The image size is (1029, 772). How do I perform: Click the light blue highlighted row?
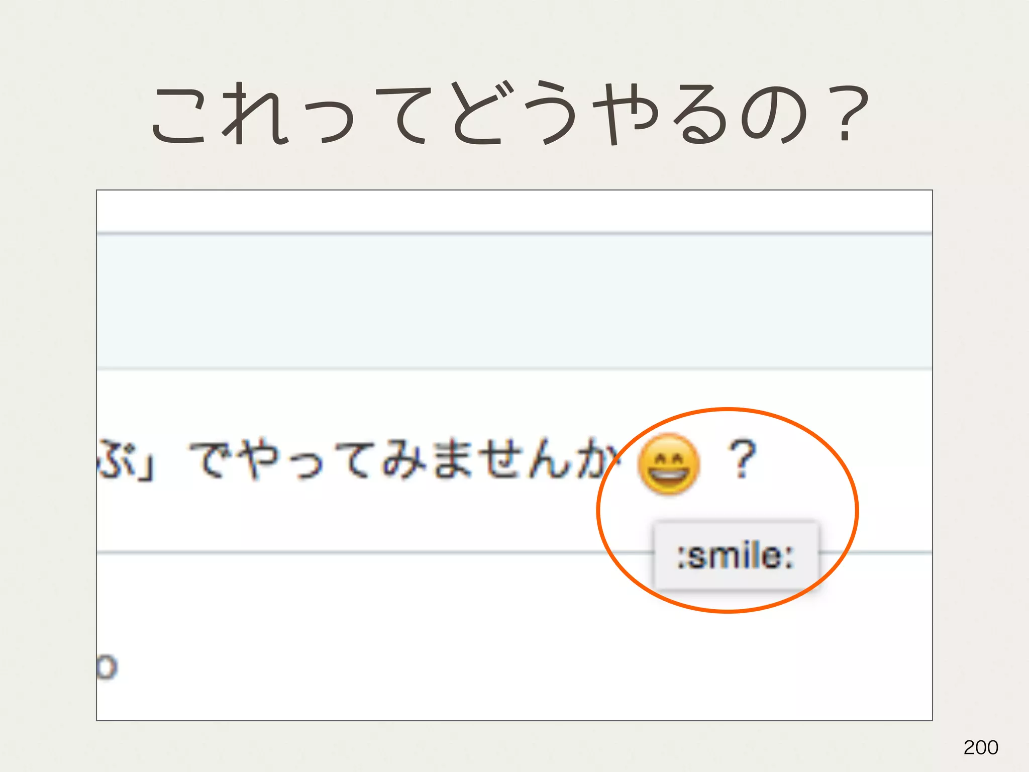(514, 302)
